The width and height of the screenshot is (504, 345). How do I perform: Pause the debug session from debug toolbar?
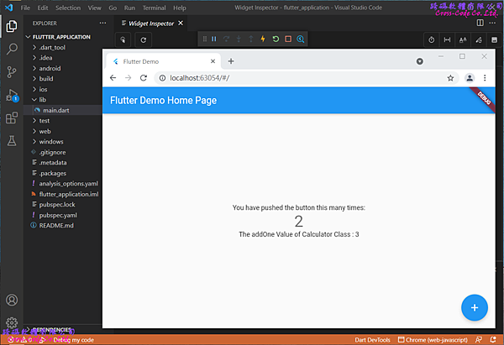214,39
